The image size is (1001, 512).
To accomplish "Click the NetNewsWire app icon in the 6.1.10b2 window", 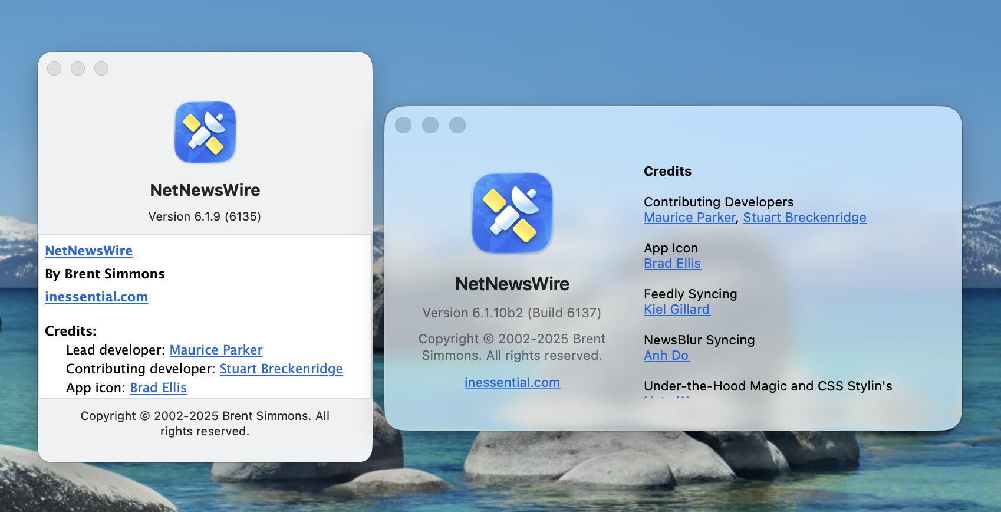I will tap(512, 213).
